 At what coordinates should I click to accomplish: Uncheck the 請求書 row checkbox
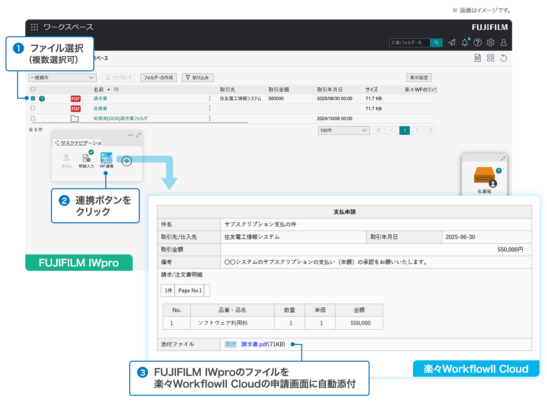(33, 98)
